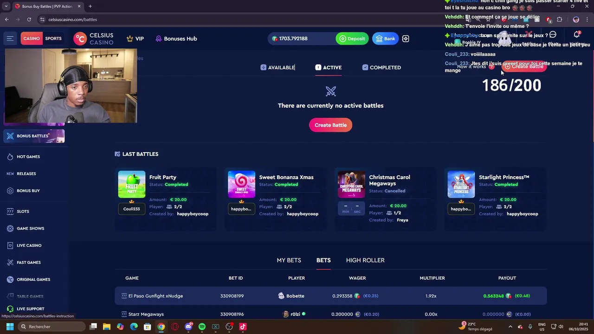Open Table Games in the sidebar
This screenshot has height=334, width=594.
coord(30,296)
